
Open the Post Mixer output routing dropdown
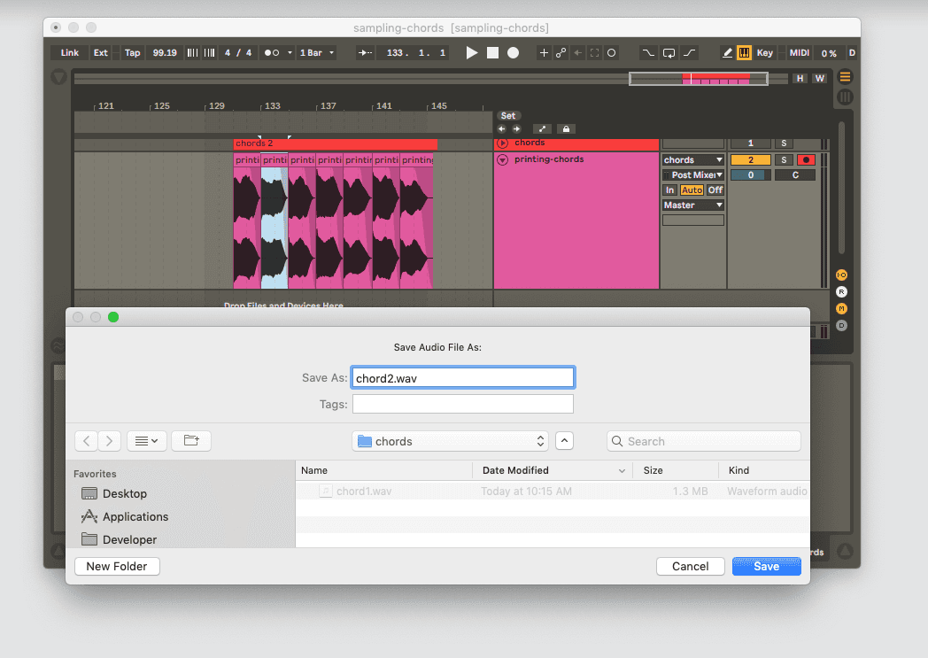click(692, 174)
